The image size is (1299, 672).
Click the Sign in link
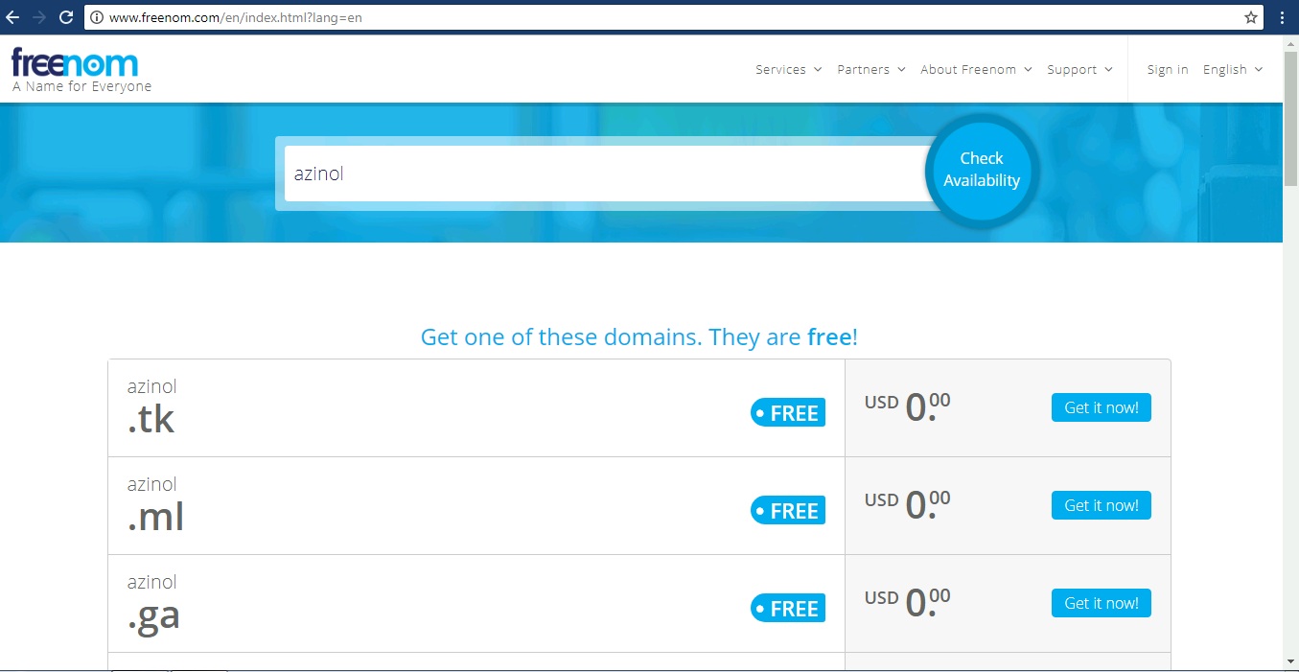point(1167,69)
